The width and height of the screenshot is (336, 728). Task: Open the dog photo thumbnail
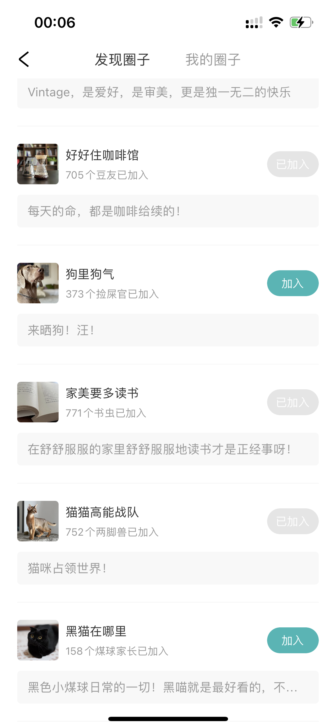(x=38, y=283)
